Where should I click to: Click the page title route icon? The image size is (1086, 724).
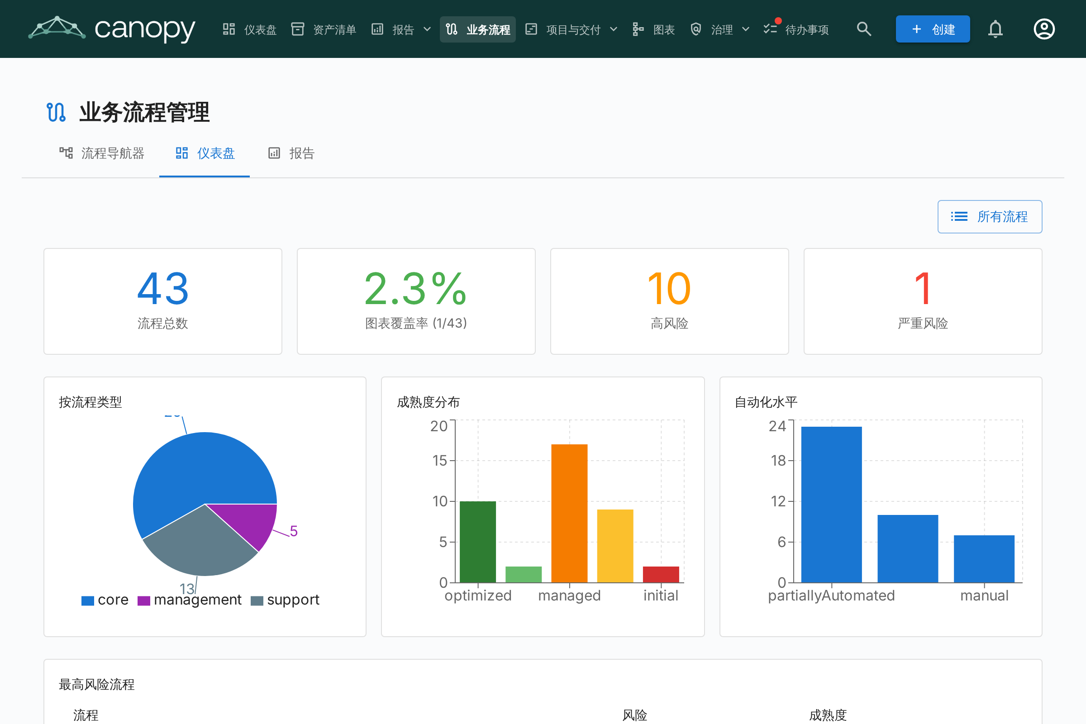(x=56, y=112)
